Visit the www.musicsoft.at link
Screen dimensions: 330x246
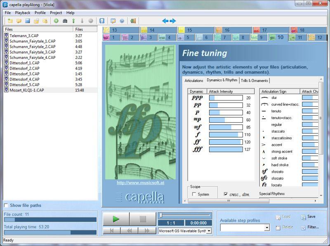point(140,183)
